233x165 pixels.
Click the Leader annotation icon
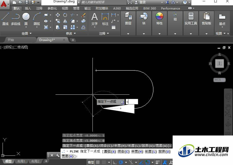pyautogui.click(x=114, y=21)
